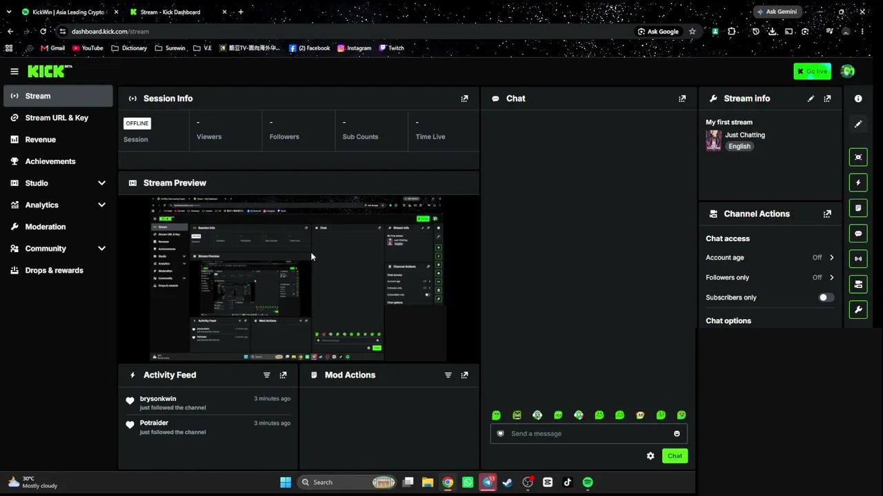Go to Revenue page

click(58, 139)
